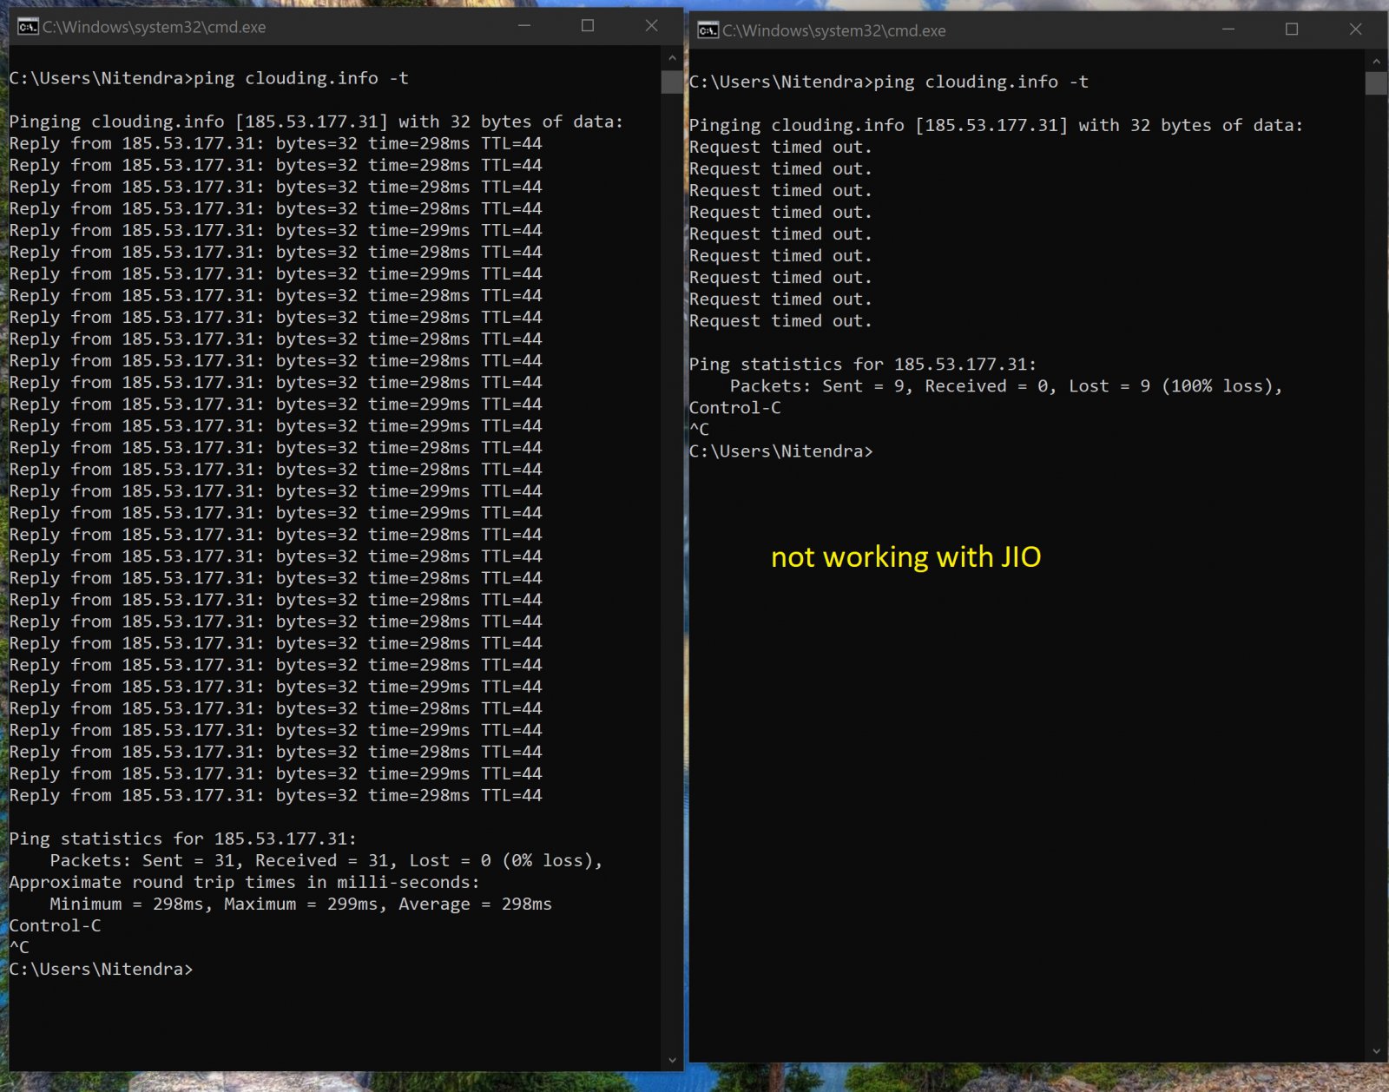Close the left cmd window
The height and width of the screenshot is (1092, 1389).
coord(651,26)
